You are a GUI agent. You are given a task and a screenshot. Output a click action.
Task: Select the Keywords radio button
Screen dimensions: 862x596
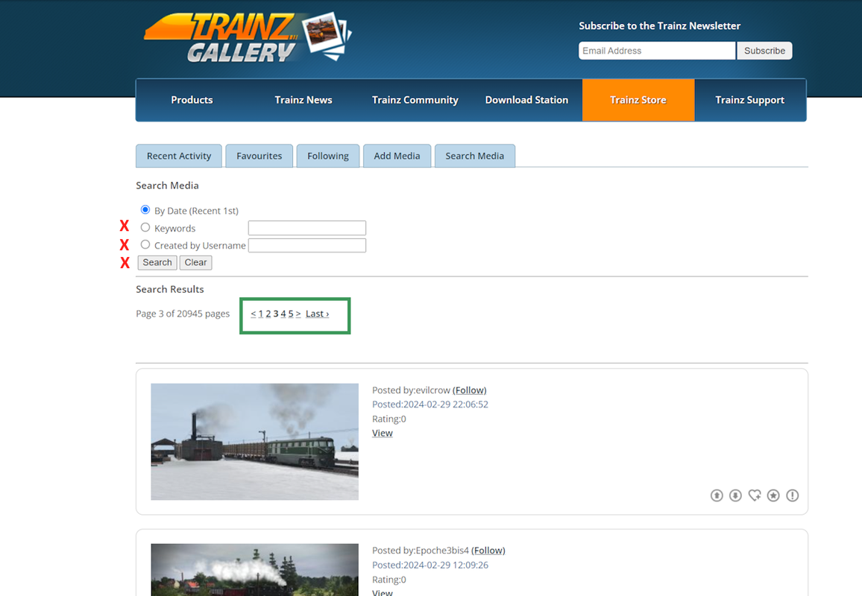(145, 227)
